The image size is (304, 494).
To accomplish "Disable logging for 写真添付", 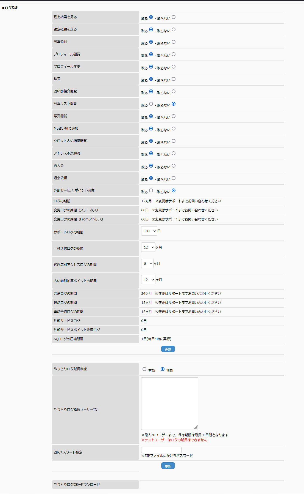I will click(174, 42).
